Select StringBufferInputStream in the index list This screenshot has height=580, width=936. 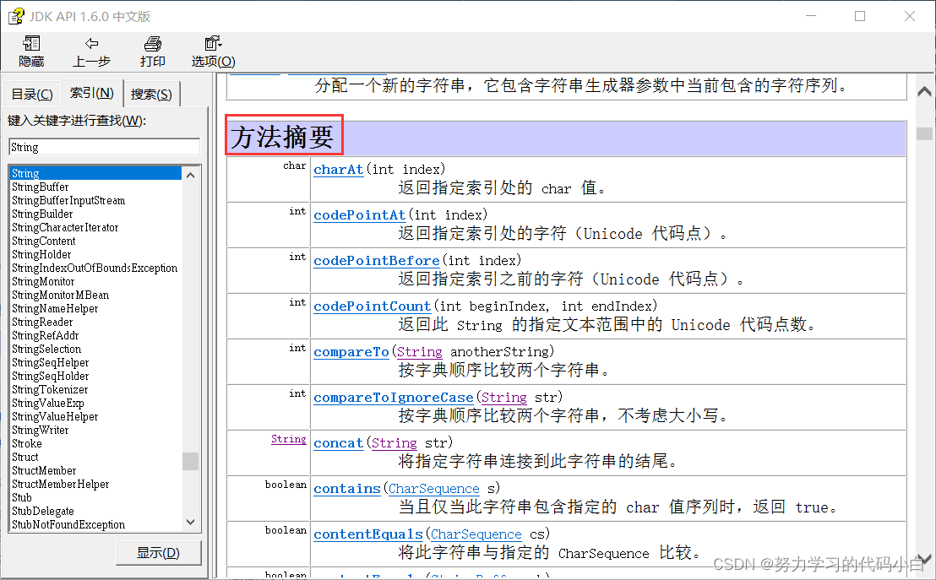click(x=68, y=200)
